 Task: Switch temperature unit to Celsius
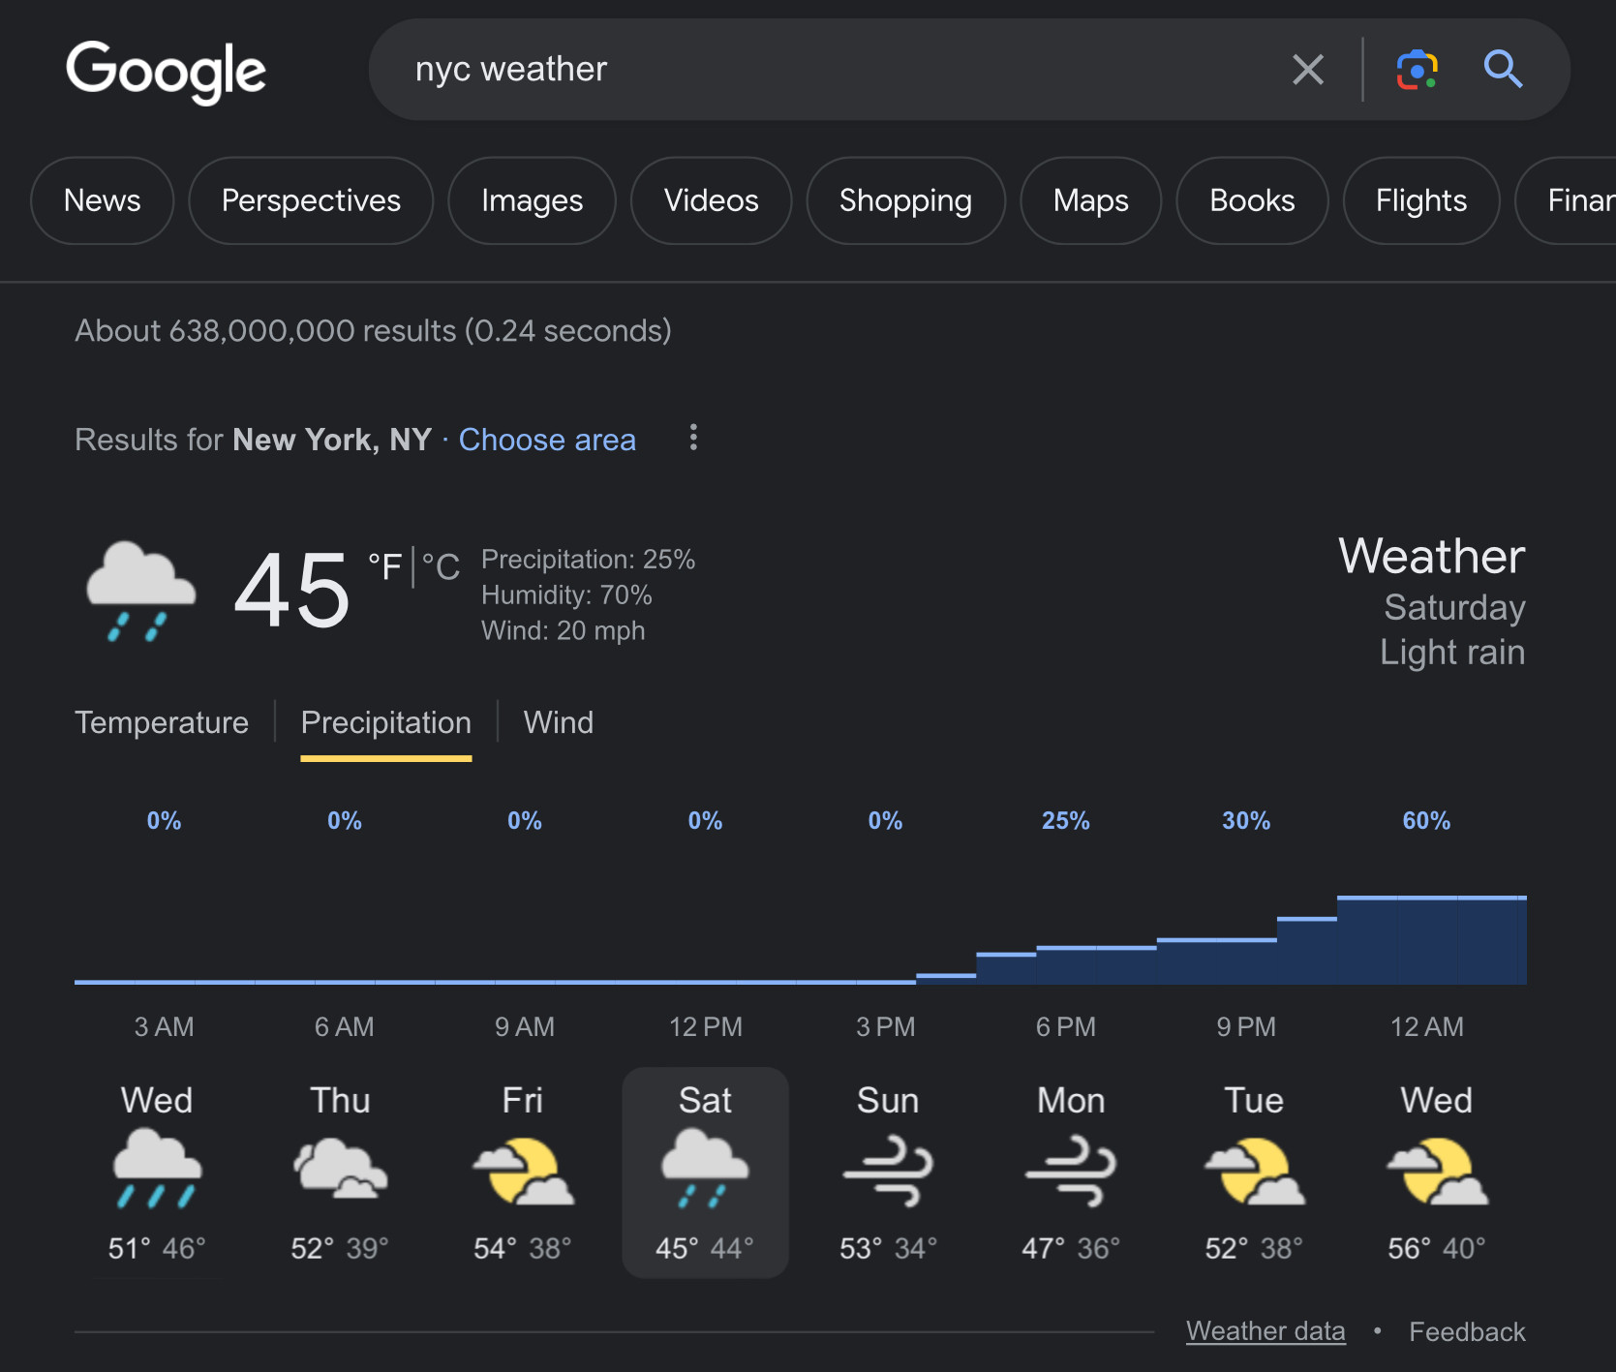pyautogui.click(x=442, y=566)
